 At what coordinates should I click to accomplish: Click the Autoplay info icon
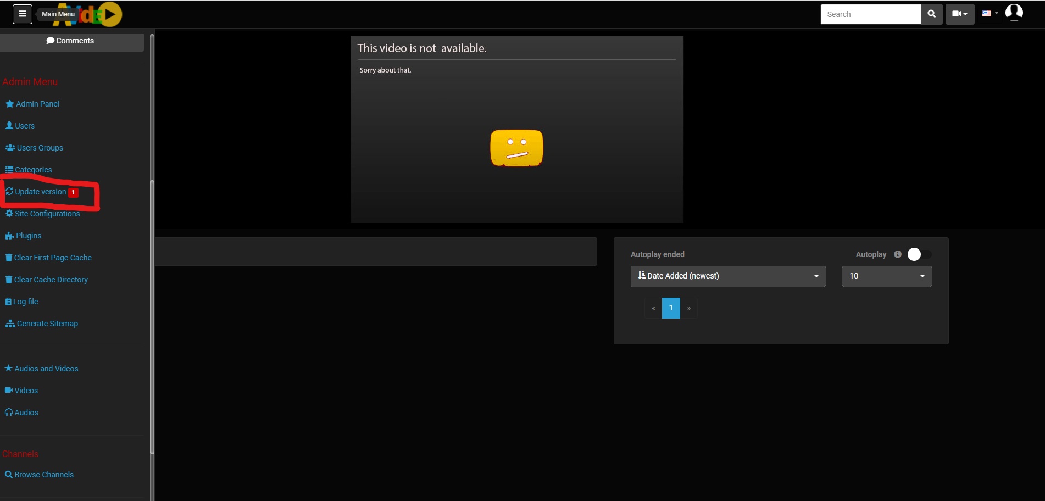click(x=898, y=254)
